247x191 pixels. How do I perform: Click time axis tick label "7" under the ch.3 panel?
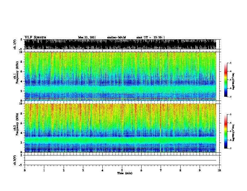point(161,170)
